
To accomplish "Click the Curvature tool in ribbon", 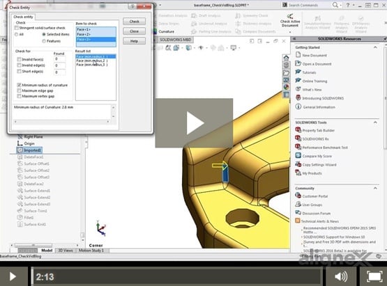I will pyautogui.click(x=163, y=31).
